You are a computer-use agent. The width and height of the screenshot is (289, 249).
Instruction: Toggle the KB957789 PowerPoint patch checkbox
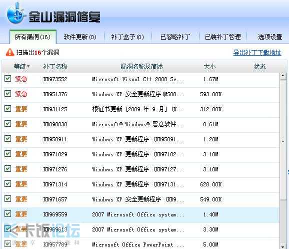[7, 244]
